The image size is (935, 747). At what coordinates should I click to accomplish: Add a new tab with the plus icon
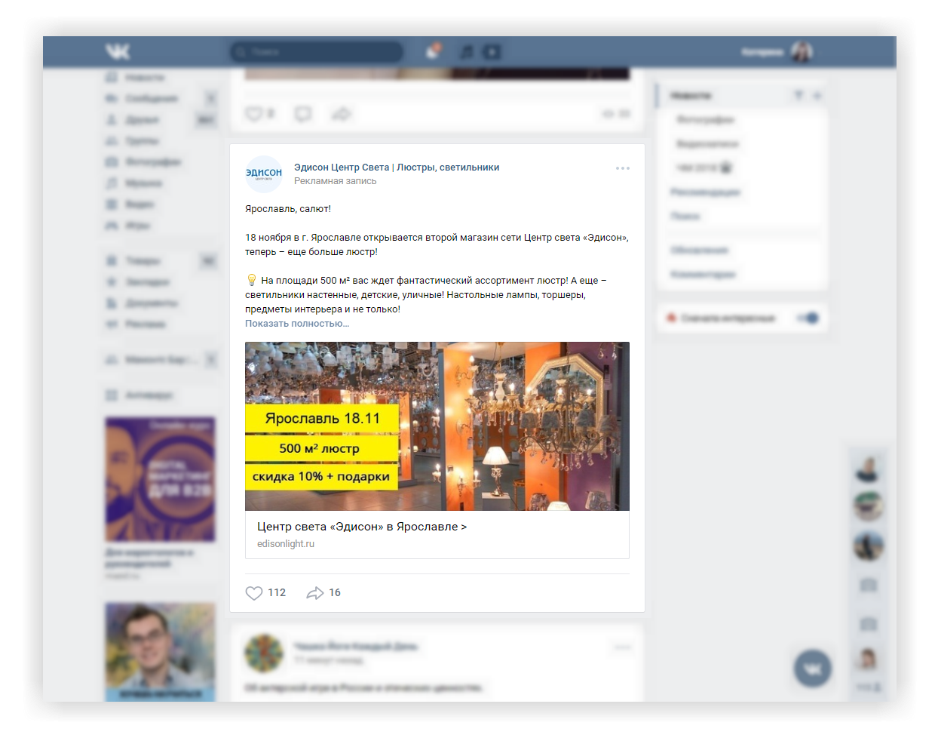pos(817,96)
